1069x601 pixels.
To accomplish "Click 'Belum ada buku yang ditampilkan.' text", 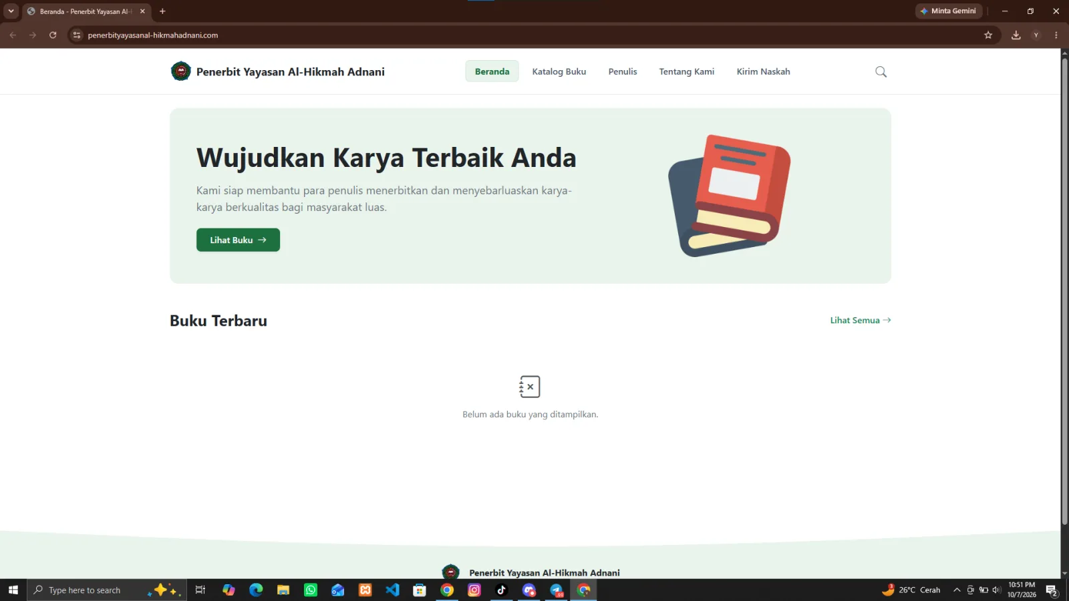I will [x=530, y=414].
